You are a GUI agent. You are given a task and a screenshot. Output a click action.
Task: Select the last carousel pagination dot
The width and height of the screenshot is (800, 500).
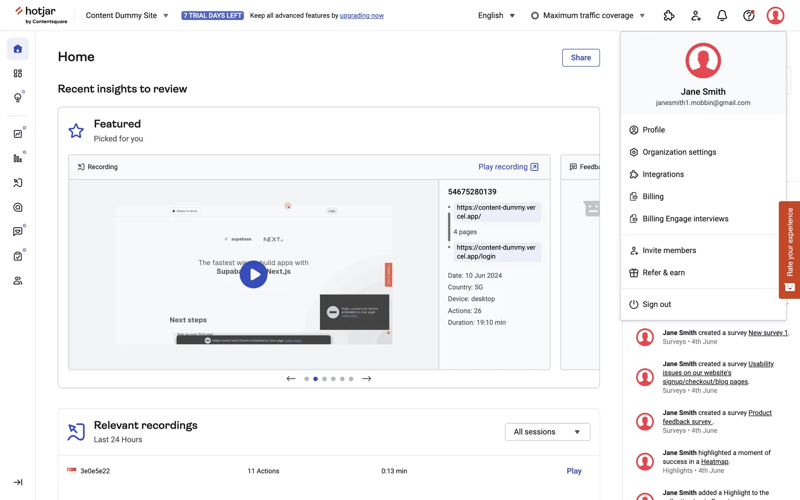coord(351,379)
